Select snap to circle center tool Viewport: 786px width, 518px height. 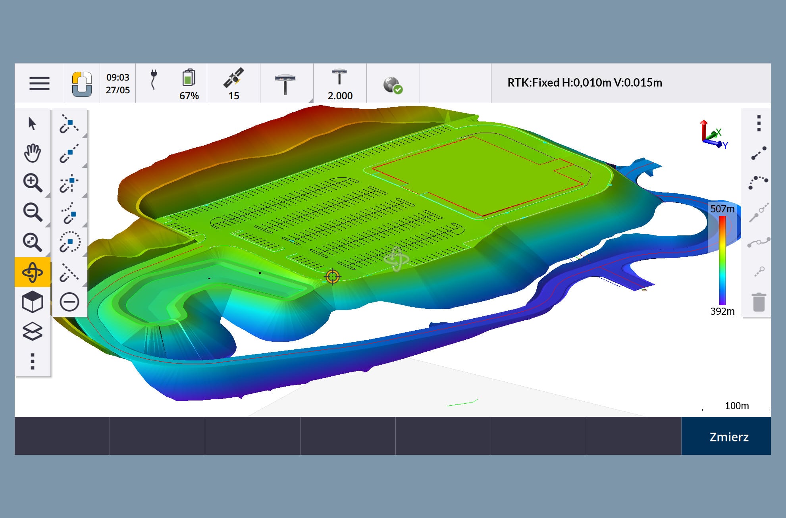(70, 242)
